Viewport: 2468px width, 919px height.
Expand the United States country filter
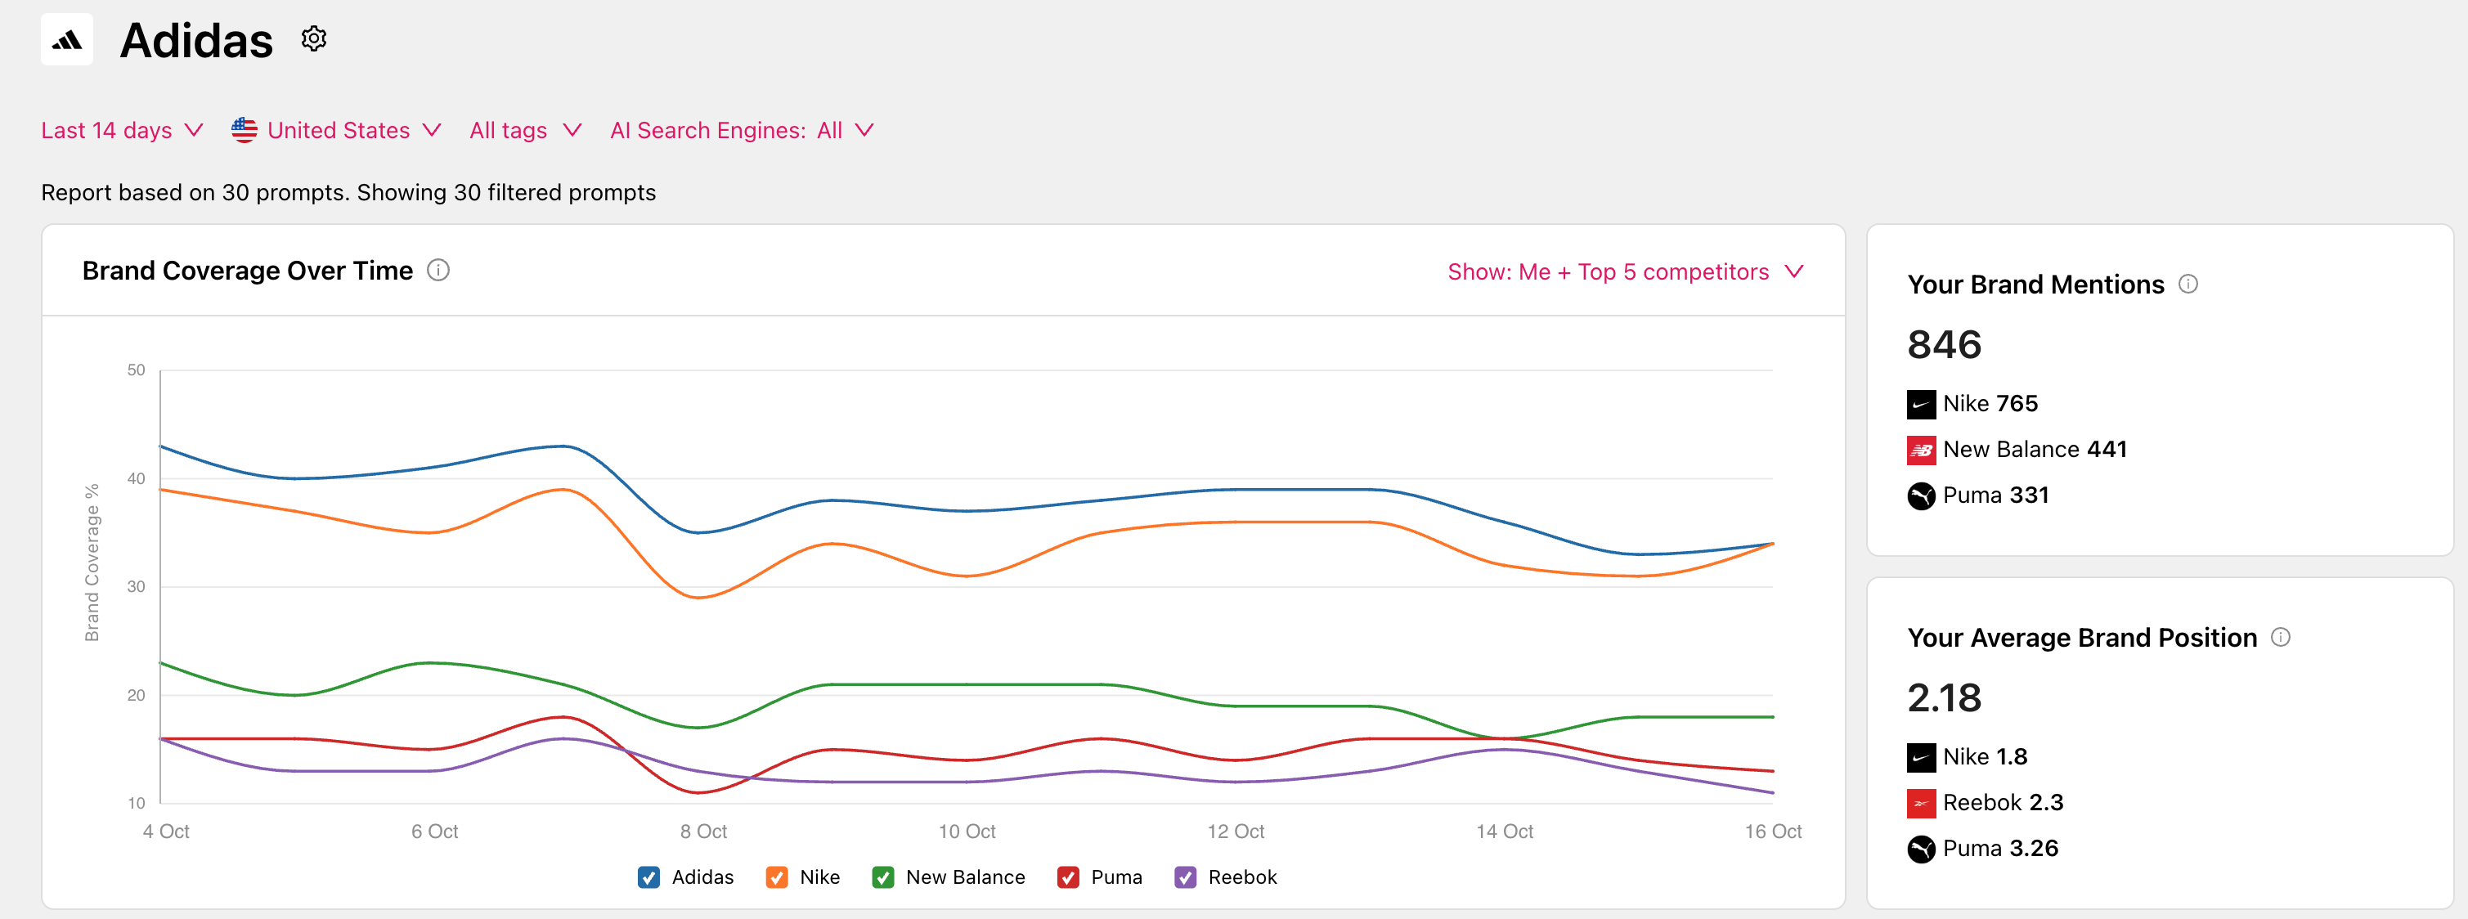tap(336, 130)
